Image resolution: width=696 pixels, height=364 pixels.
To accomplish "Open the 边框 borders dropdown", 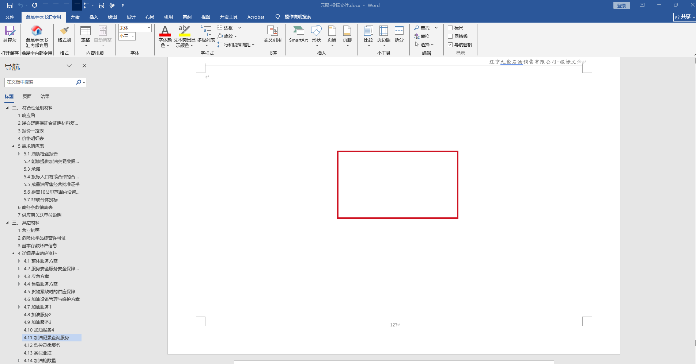I will pos(240,28).
